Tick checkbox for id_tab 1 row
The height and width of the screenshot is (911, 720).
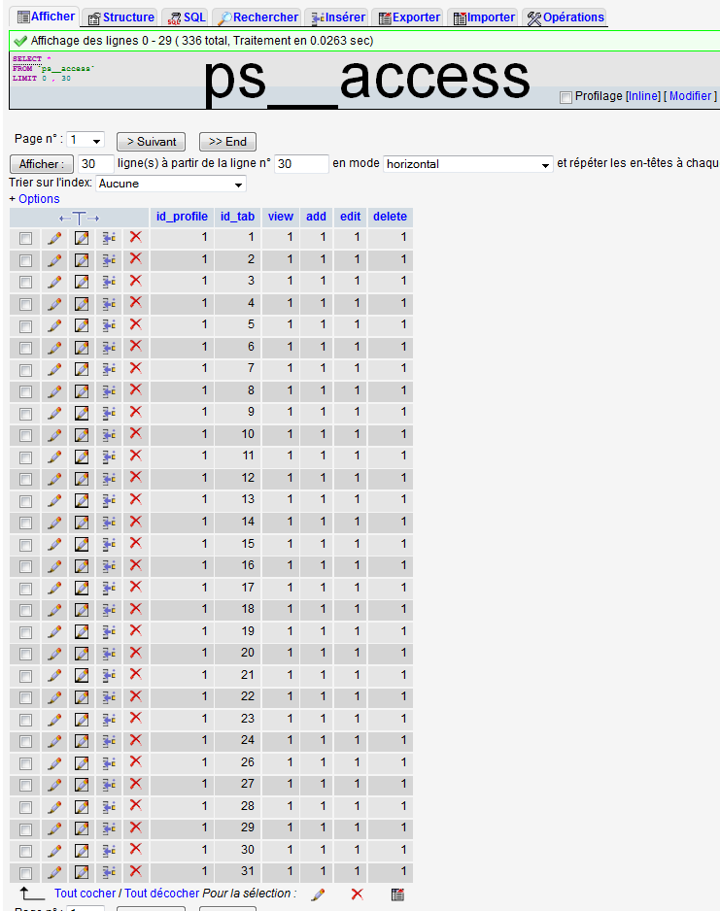click(25, 238)
